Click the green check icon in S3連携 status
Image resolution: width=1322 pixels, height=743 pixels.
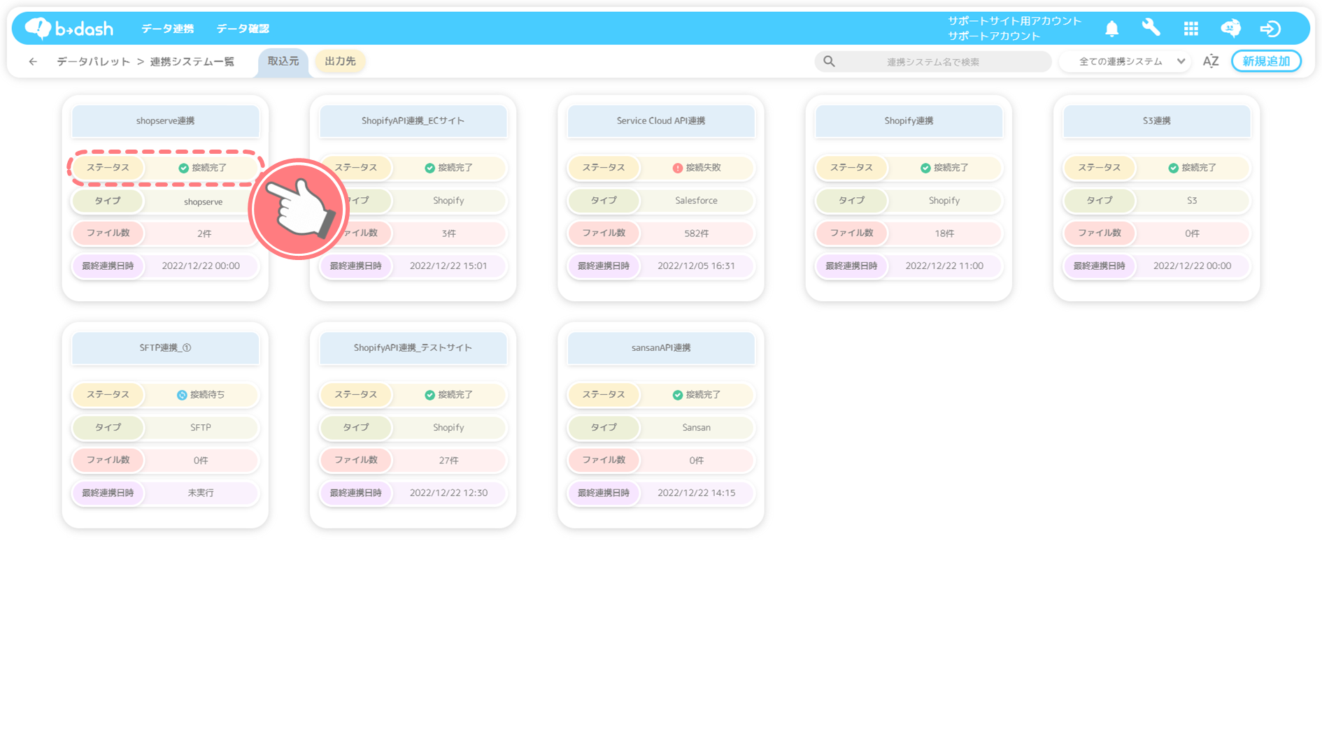1173,168
